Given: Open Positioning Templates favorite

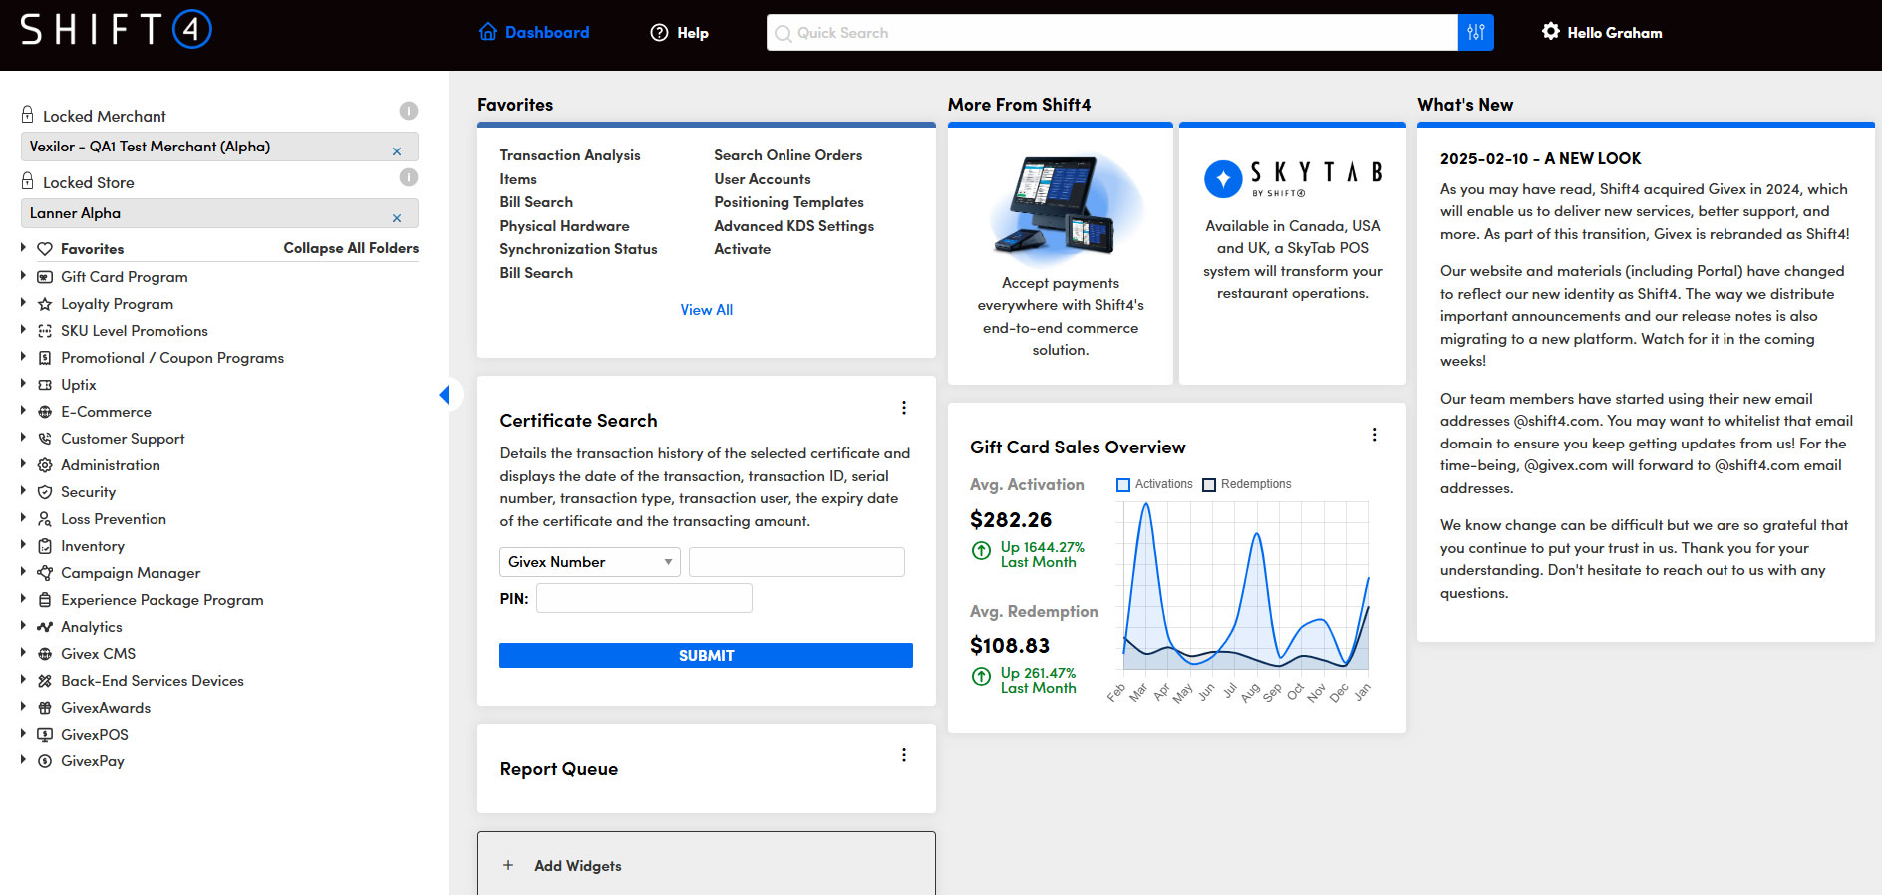Looking at the screenshot, I should [x=789, y=202].
